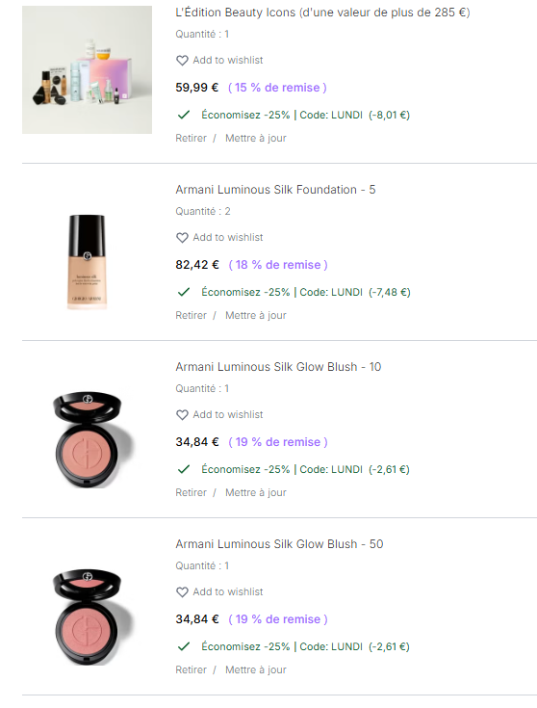Image resolution: width=537 pixels, height=708 pixels.
Task: Click the wishlist heart for Luminous Silk Foundation
Action: click(x=182, y=238)
